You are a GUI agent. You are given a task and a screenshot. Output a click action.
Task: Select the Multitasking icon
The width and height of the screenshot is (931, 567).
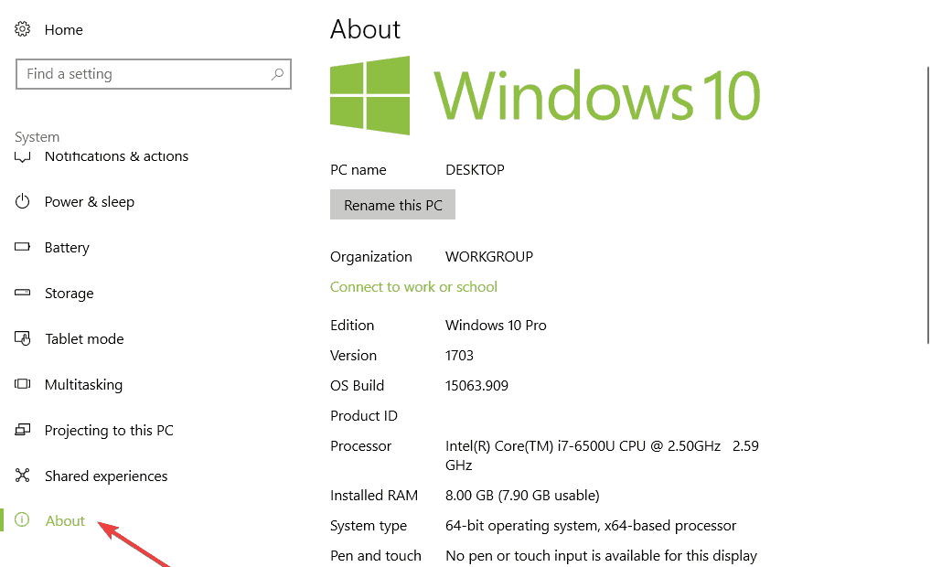pos(23,384)
